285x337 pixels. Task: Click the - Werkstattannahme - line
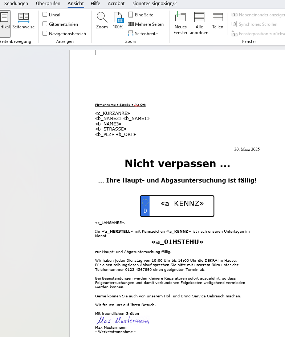115,332
